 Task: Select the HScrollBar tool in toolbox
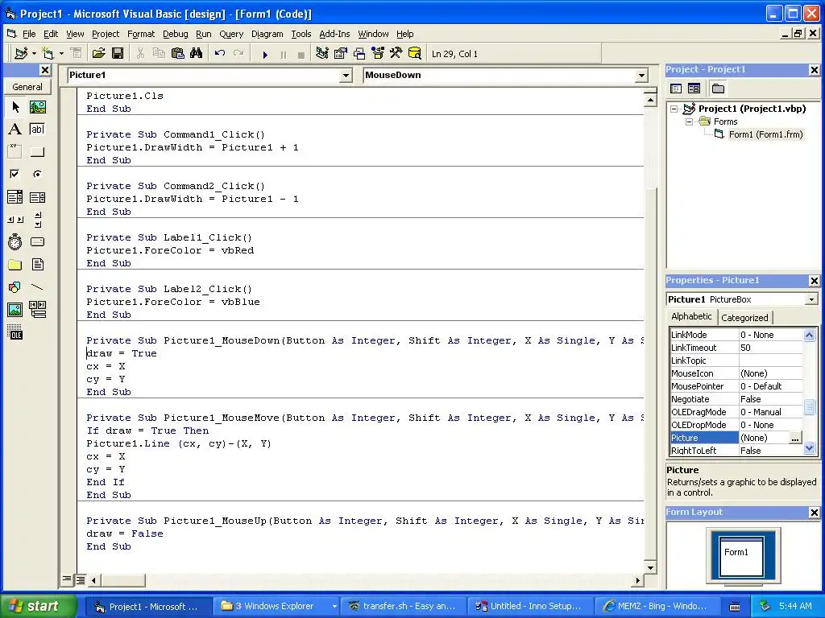click(15, 220)
